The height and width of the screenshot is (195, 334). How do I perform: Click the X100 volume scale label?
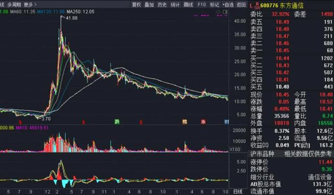[x=234, y=150]
